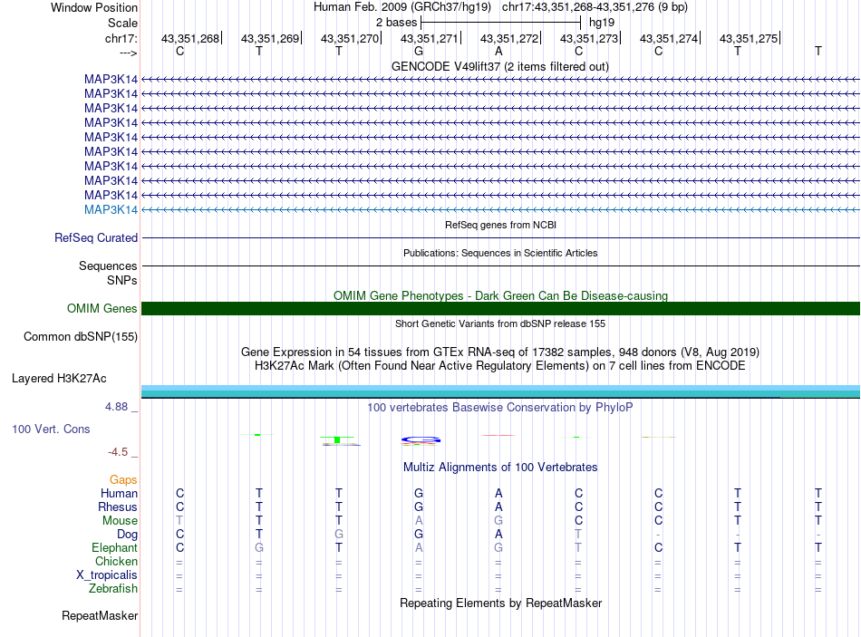Select the Rhesus alignment row label

118,507
